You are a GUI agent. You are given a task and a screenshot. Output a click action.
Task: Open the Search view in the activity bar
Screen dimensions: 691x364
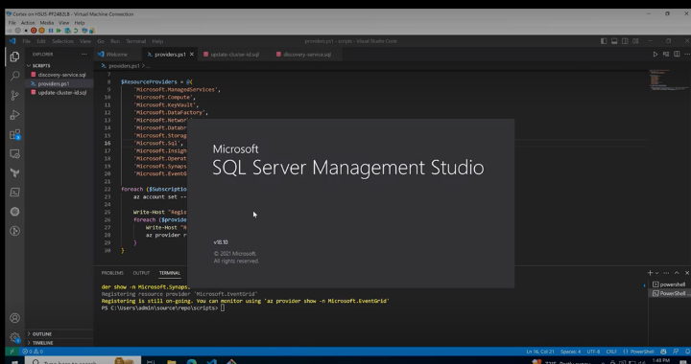pos(14,76)
